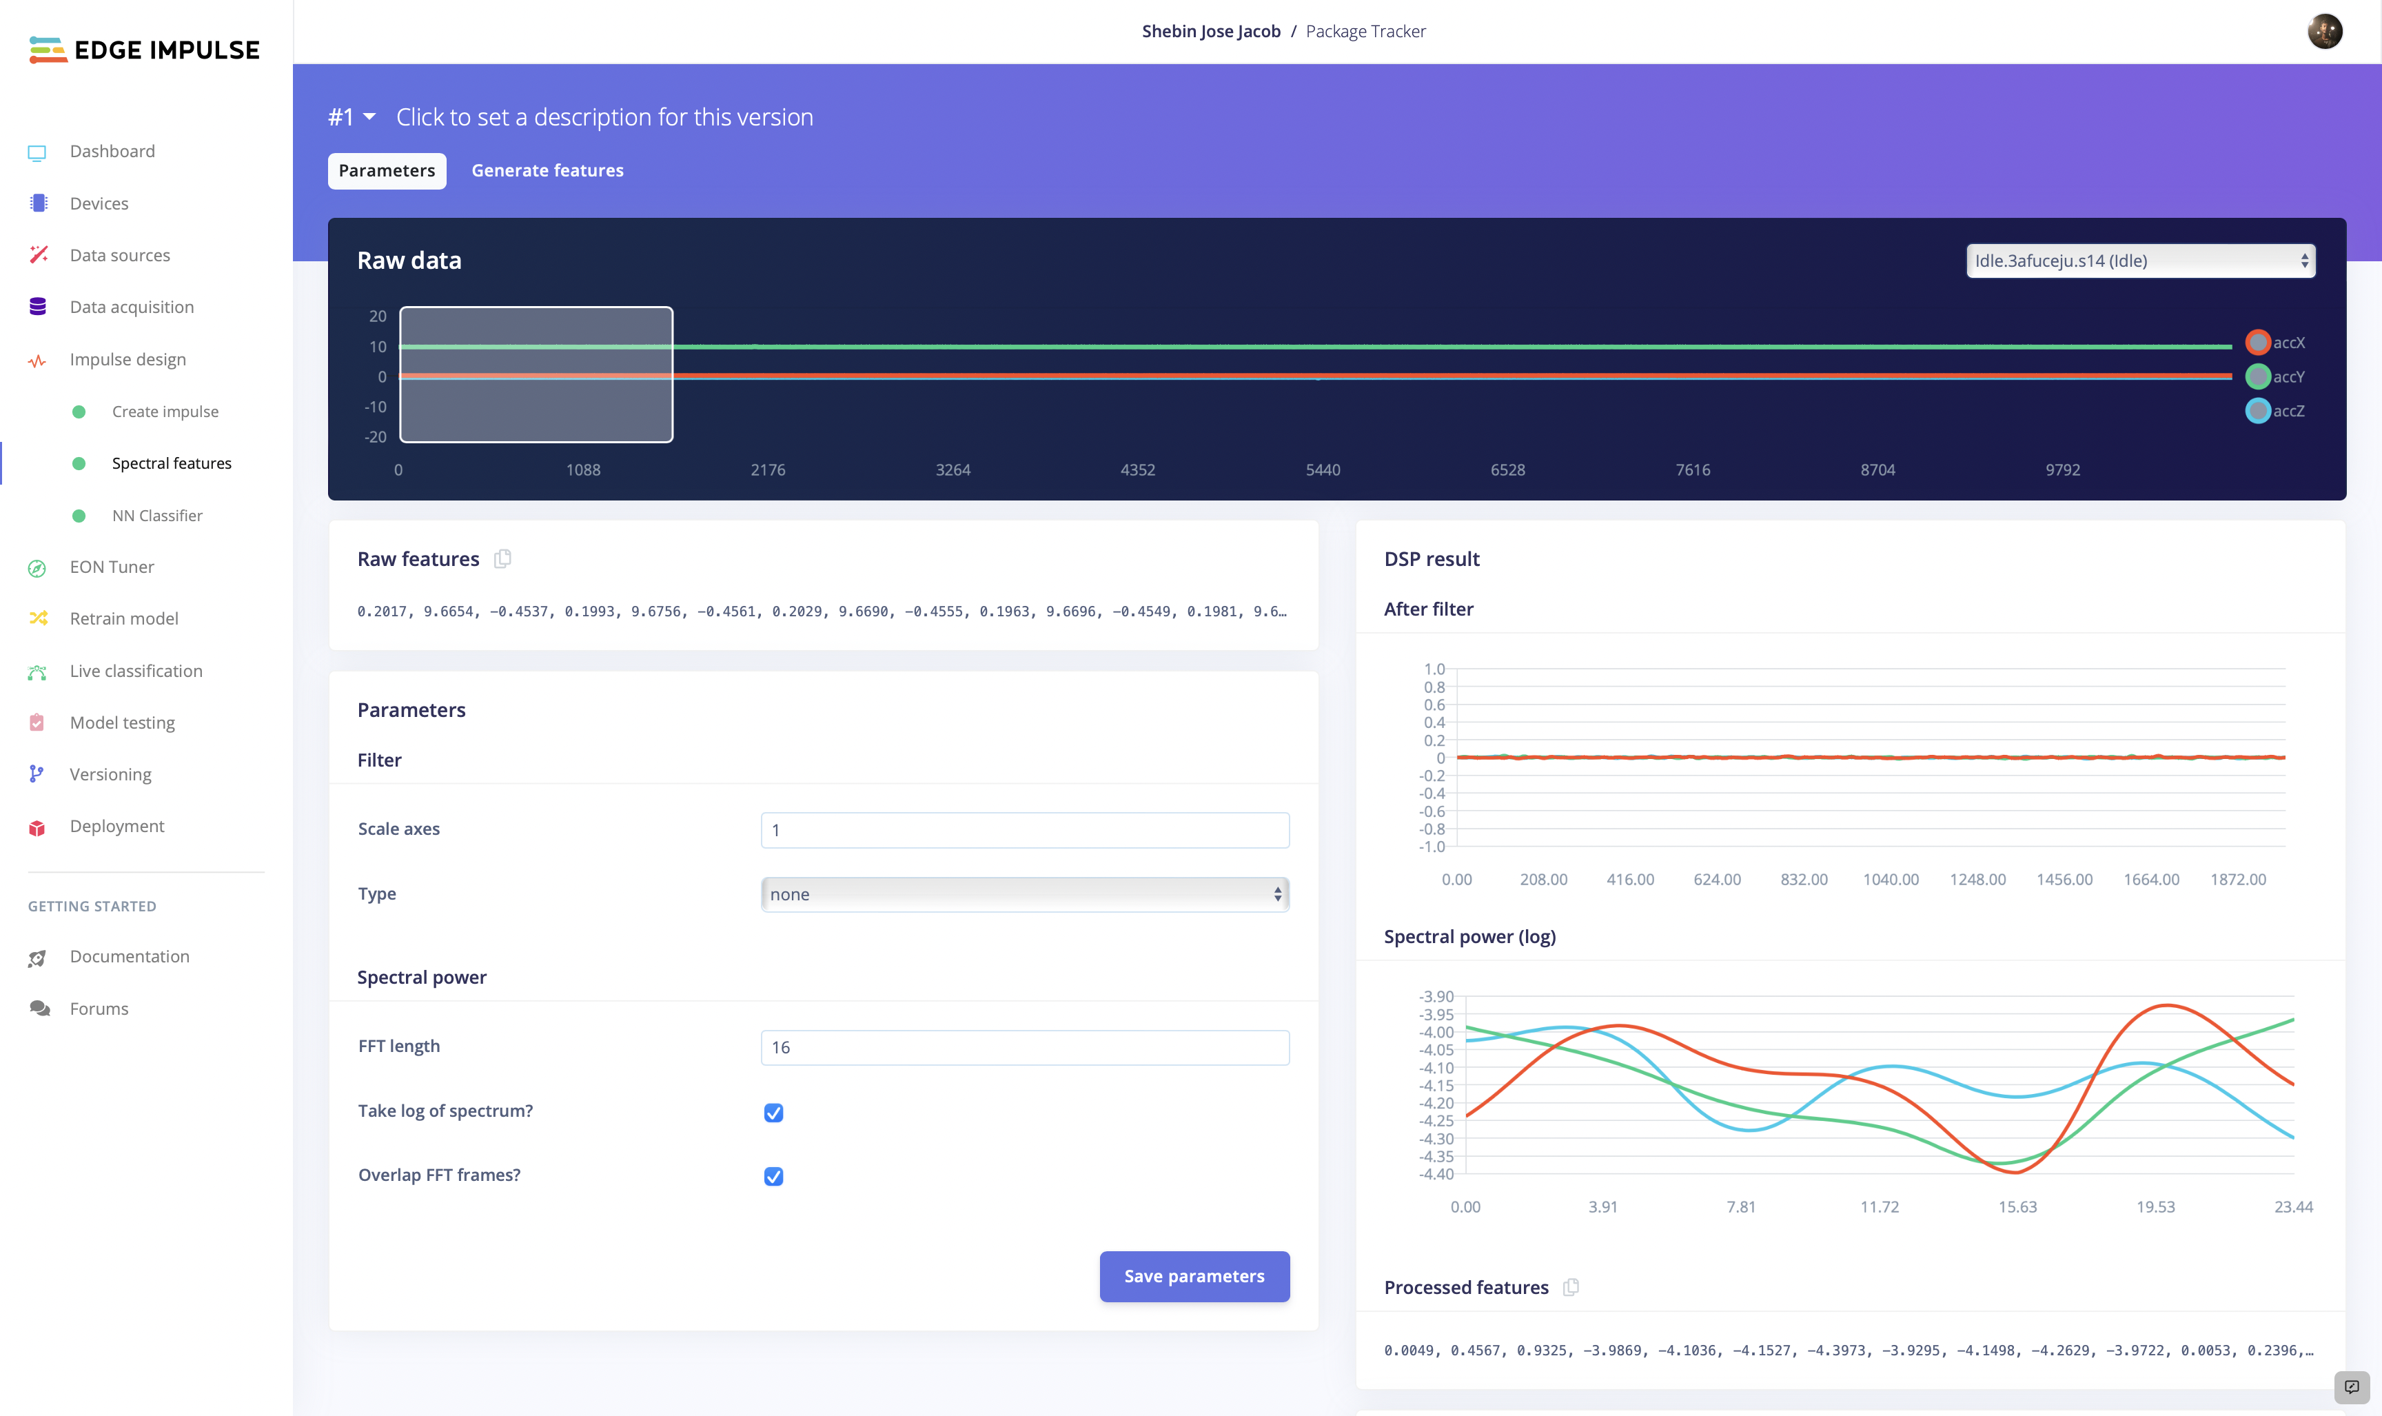
Task: Click the Impulse design icon
Action: [37, 359]
